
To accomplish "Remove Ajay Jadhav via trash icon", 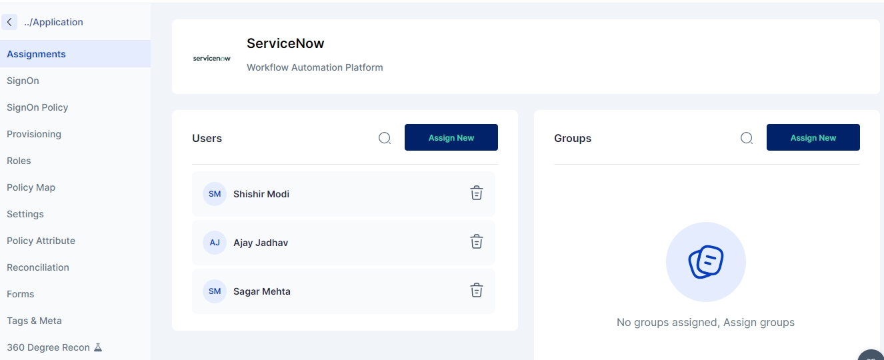I will pyautogui.click(x=476, y=242).
